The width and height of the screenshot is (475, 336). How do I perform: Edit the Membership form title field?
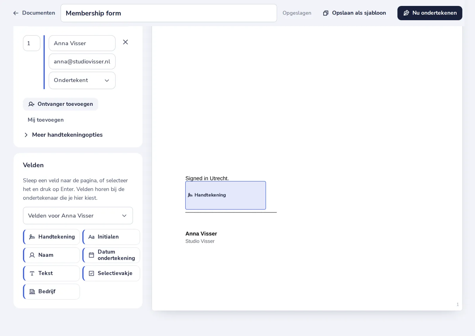[x=169, y=13]
